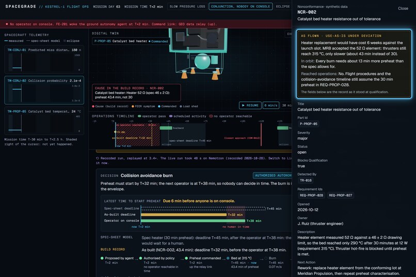
Task: Click the P-PROP-05 Part Id chip
Action: pyautogui.click(x=309, y=124)
